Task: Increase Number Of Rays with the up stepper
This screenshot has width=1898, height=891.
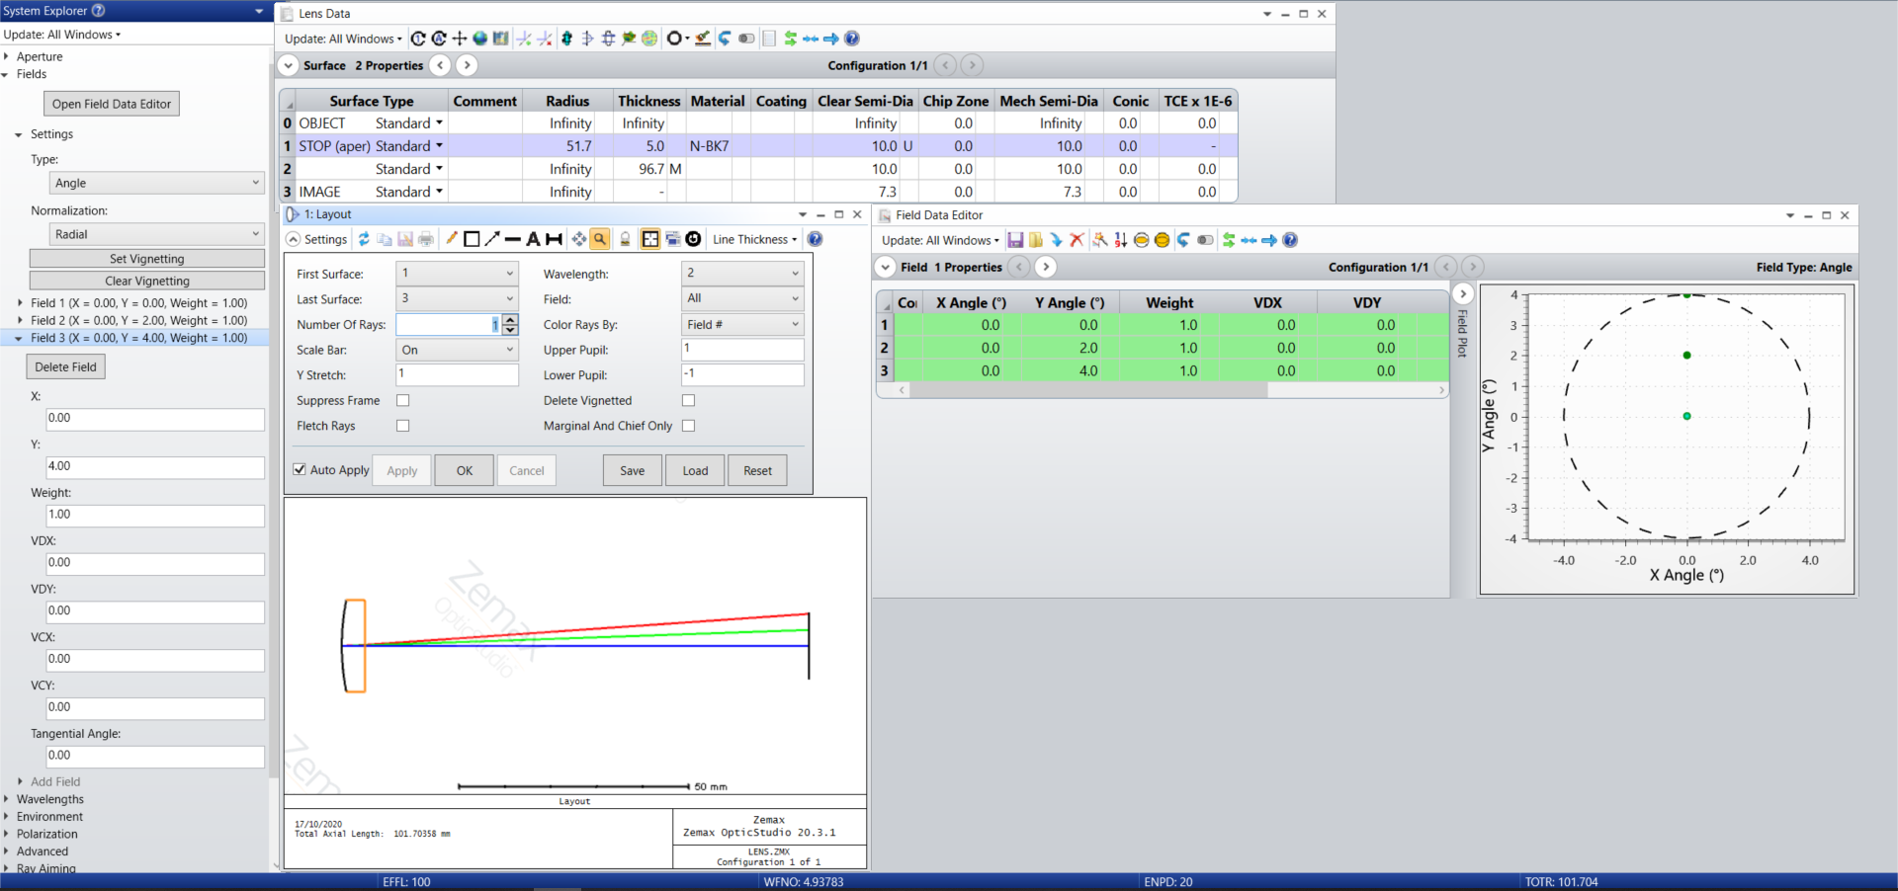Action: [x=510, y=319]
